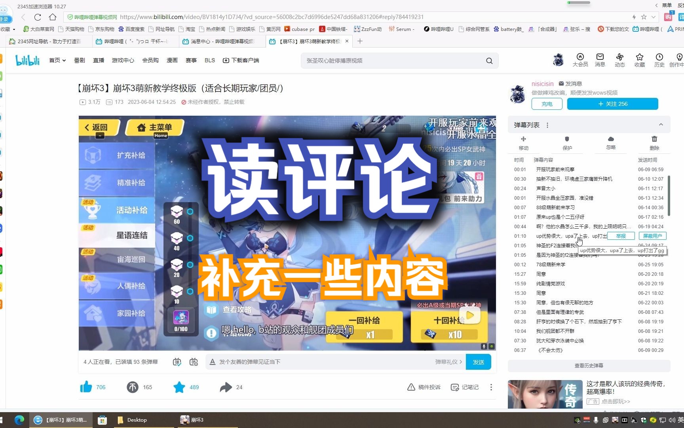Open the 会员购 navigation item

tap(150, 60)
